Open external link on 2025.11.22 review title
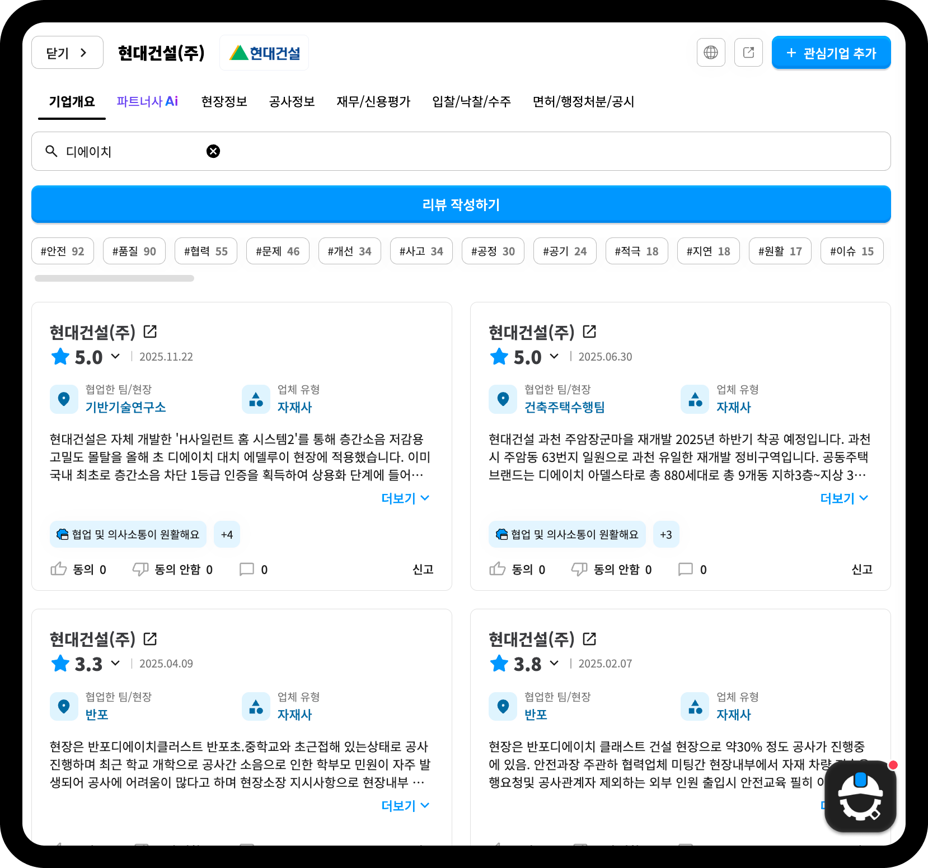 (150, 332)
